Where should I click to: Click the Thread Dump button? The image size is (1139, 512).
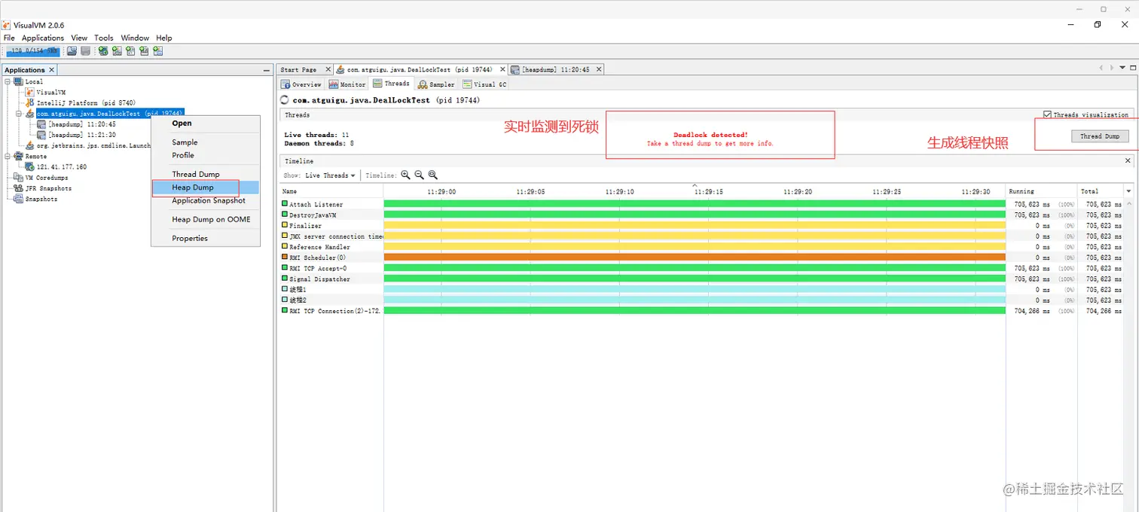pos(1100,136)
